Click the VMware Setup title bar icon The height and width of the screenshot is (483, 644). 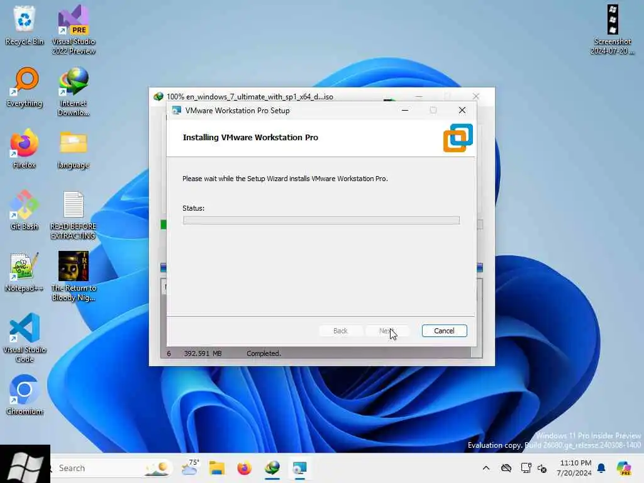click(177, 111)
